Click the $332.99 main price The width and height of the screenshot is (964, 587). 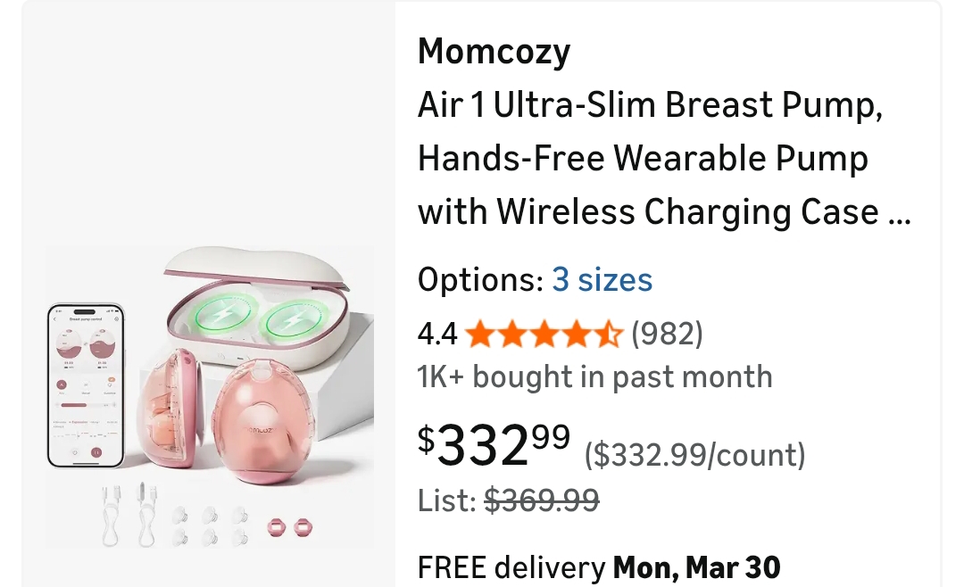(494, 444)
